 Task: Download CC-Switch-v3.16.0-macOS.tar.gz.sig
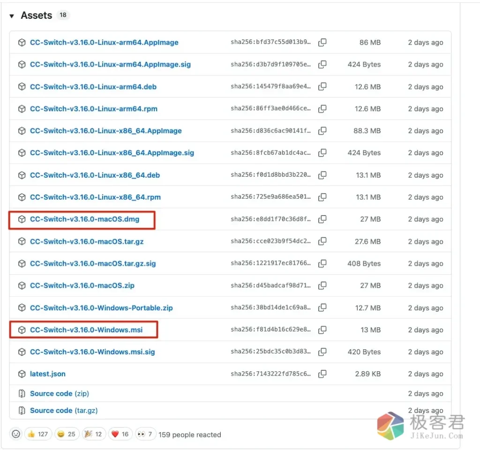coord(93,263)
